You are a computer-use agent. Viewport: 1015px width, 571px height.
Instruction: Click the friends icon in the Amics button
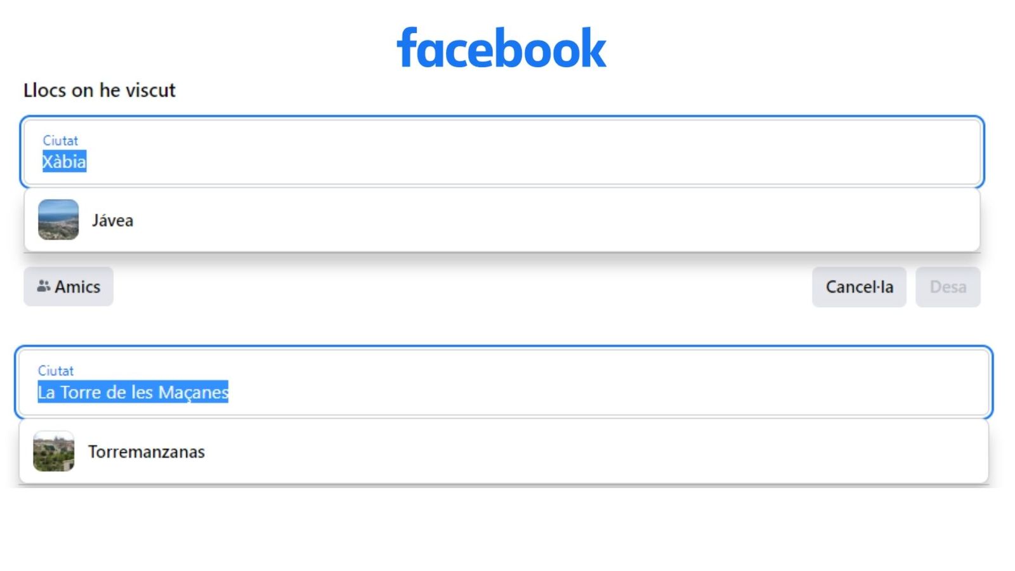43,286
